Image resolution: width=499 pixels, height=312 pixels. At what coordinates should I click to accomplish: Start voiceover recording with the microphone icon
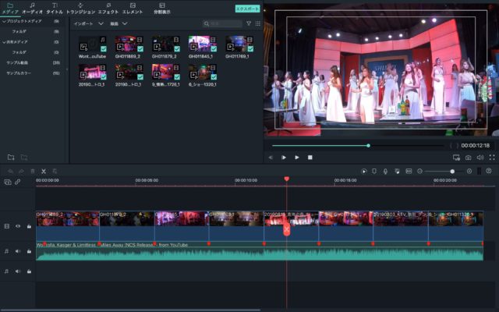(385, 171)
